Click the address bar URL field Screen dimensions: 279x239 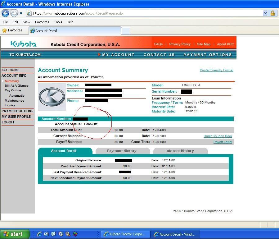pos(145,13)
